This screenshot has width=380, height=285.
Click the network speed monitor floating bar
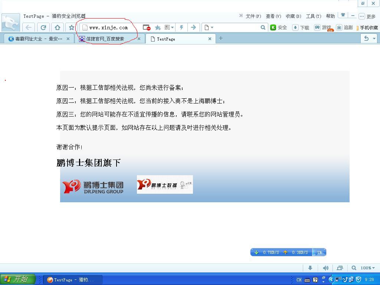(288, 252)
